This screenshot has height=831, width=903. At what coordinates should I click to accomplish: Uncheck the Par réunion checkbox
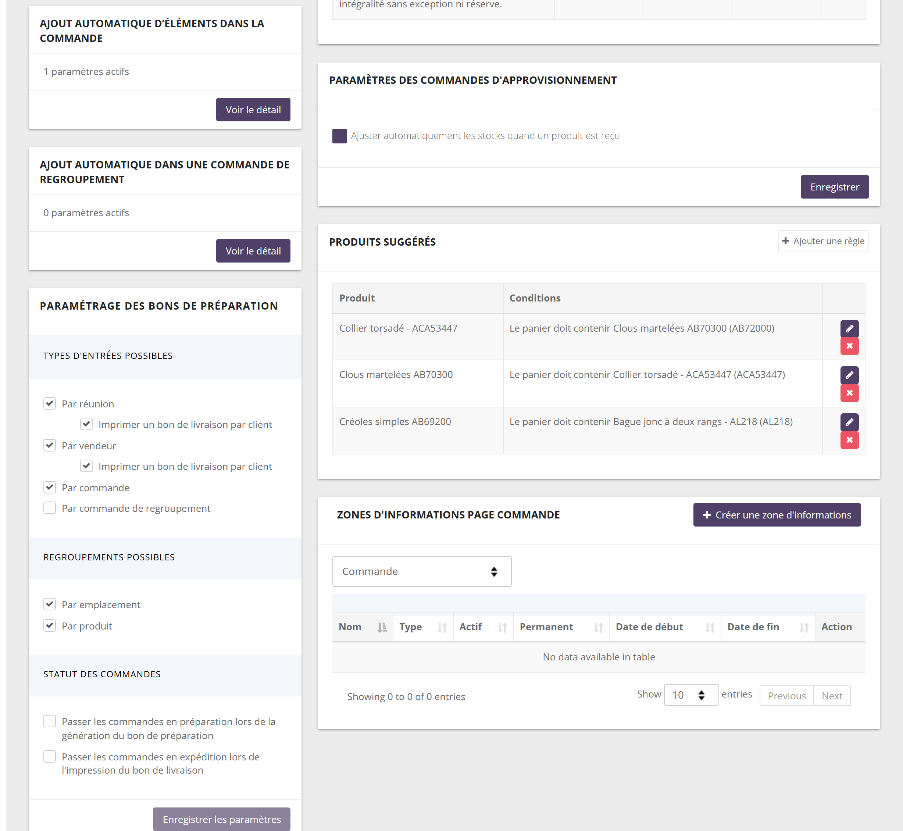(x=50, y=403)
